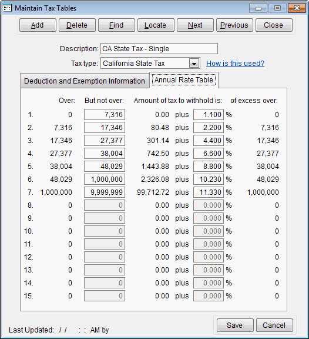309x339 pixels.
Task: Save the tax table changes
Action: click(x=235, y=325)
